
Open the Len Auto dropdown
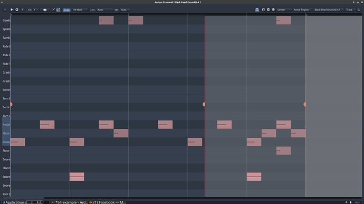click(x=104, y=9)
